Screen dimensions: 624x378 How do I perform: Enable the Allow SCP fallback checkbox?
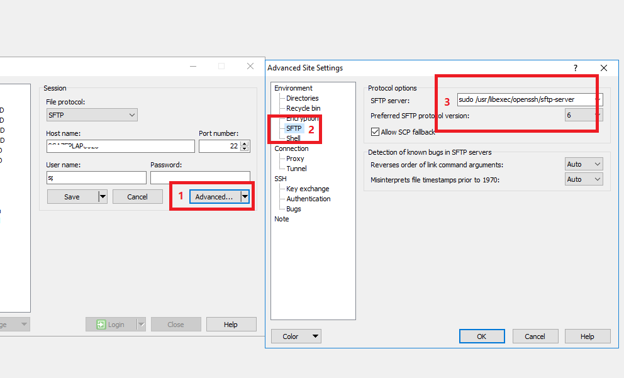pos(374,132)
